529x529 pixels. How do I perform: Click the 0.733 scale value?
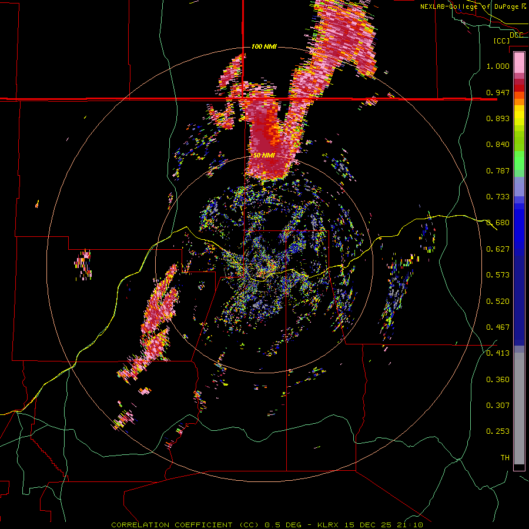pyautogui.click(x=498, y=196)
